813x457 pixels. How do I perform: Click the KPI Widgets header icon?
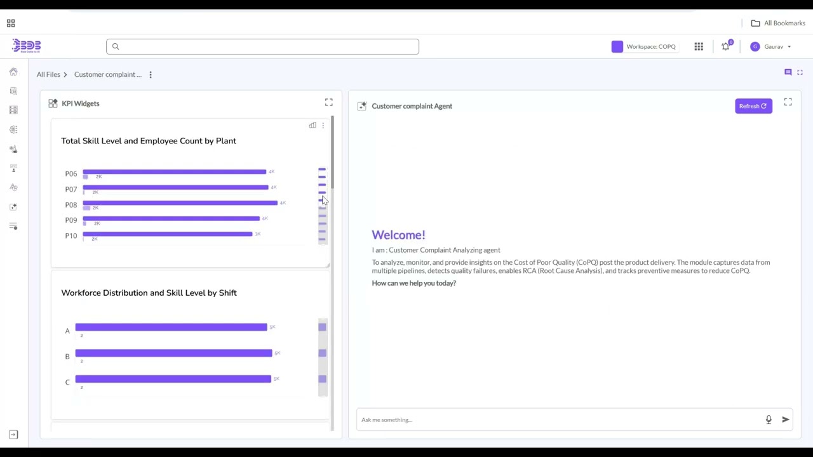pos(53,103)
